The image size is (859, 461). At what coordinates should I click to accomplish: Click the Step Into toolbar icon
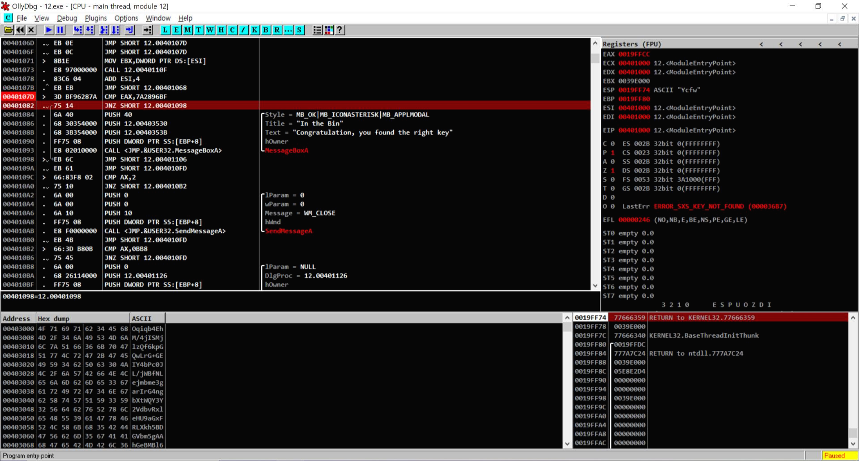(78, 30)
